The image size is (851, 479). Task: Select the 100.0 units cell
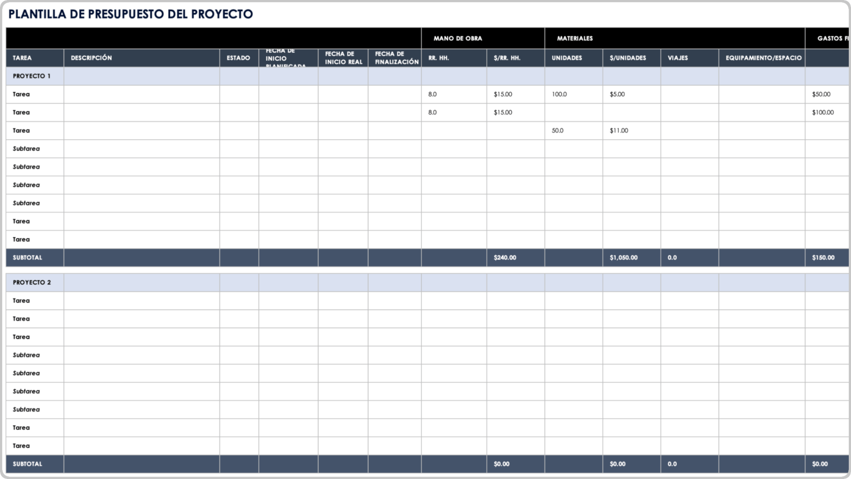574,94
